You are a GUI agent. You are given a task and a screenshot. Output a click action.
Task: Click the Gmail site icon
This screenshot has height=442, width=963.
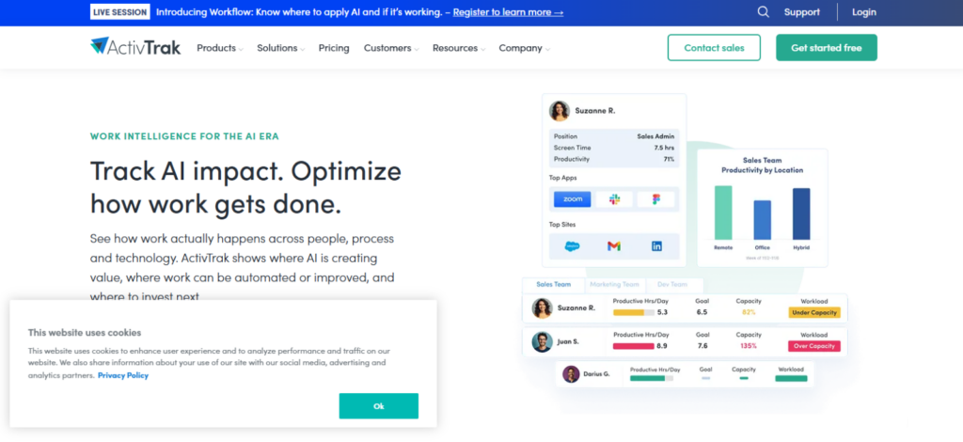click(614, 246)
